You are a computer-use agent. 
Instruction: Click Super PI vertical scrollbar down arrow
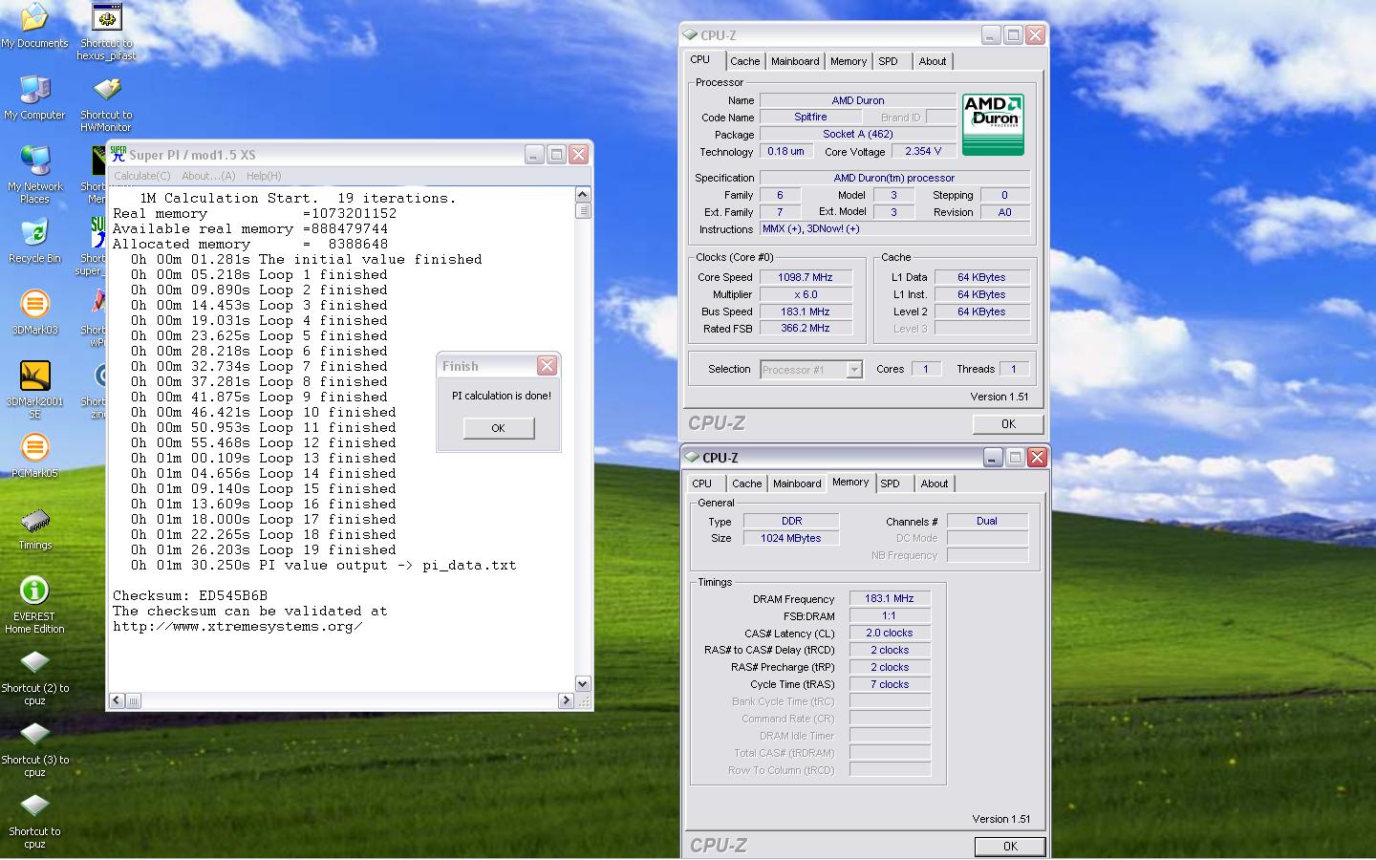point(583,683)
